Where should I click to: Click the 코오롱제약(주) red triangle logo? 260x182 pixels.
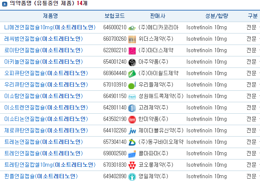pos(132,165)
